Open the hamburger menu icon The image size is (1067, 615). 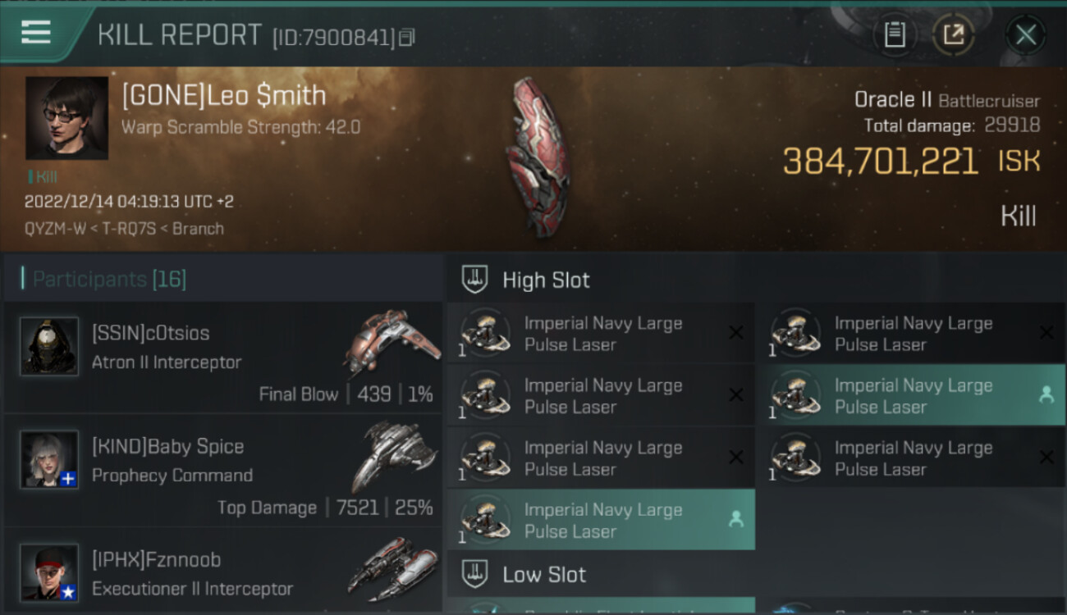tap(36, 33)
